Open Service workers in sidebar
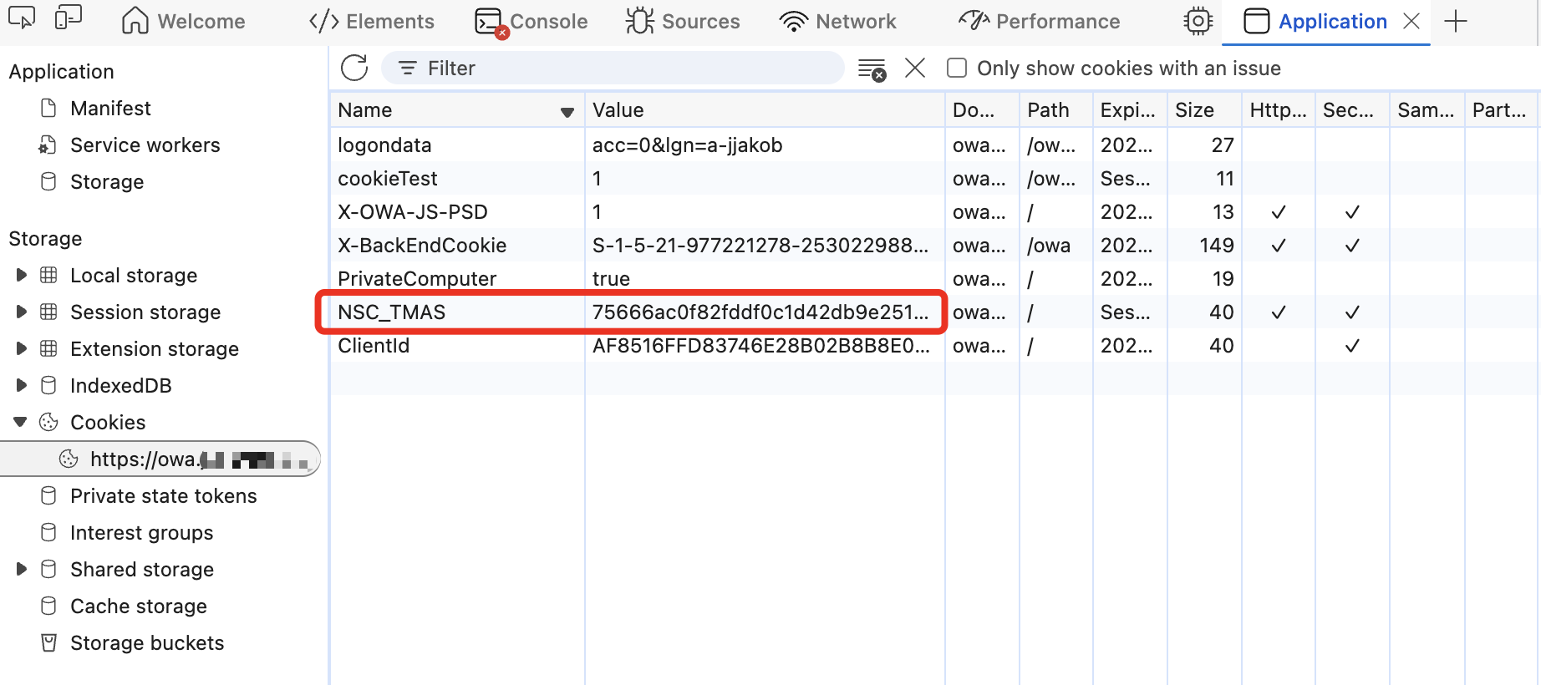The height and width of the screenshot is (685, 1541). pos(145,145)
